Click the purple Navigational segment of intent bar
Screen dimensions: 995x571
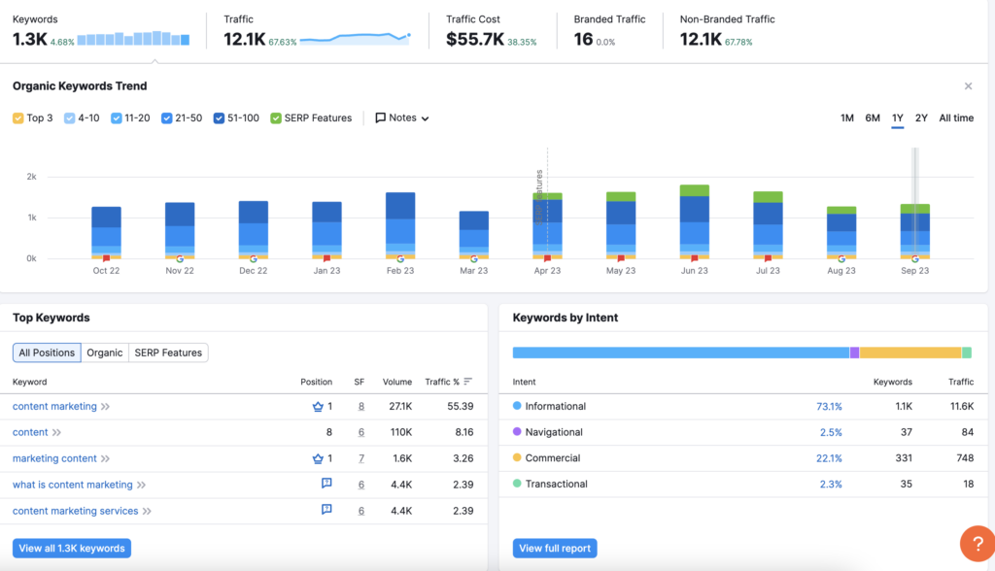coord(855,353)
